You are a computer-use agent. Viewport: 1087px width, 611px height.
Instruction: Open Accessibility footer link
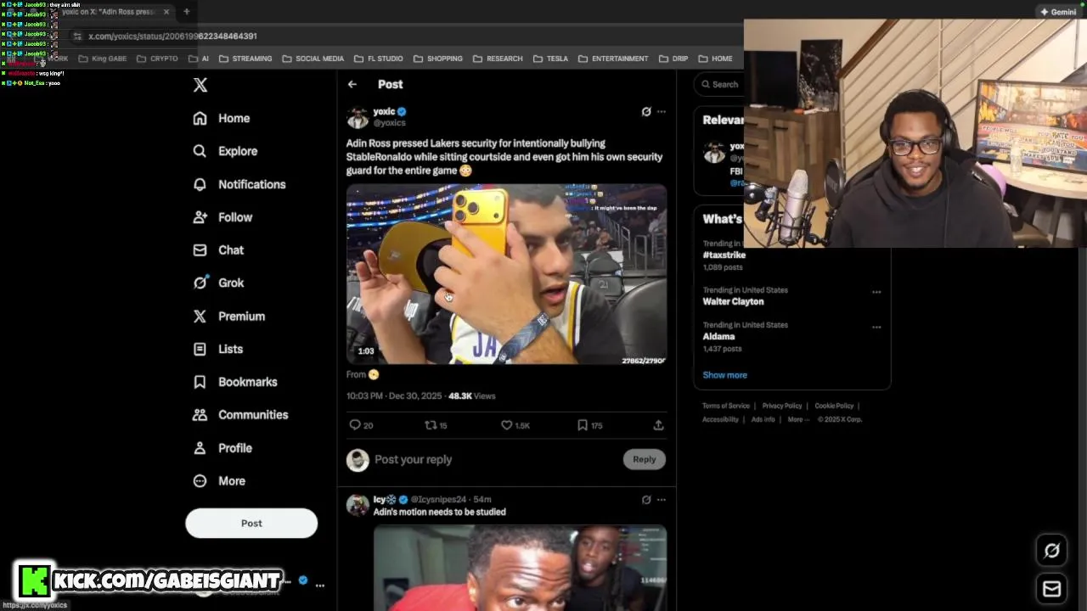pyautogui.click(x=720, y=419)
